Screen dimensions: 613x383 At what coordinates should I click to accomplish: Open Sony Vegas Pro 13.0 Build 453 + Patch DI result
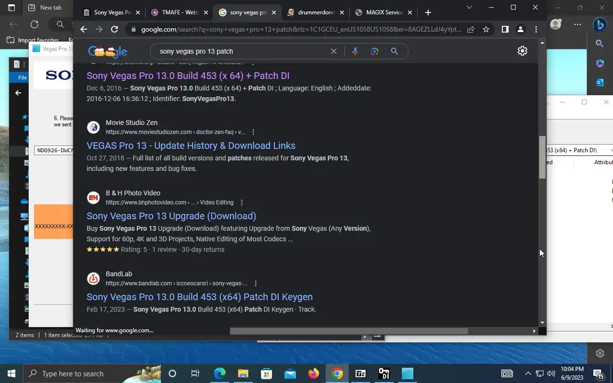pyautogui.click(x=188, y=76)
